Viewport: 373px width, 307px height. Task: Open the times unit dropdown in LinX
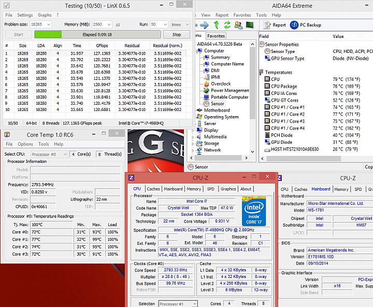(180, 24)
